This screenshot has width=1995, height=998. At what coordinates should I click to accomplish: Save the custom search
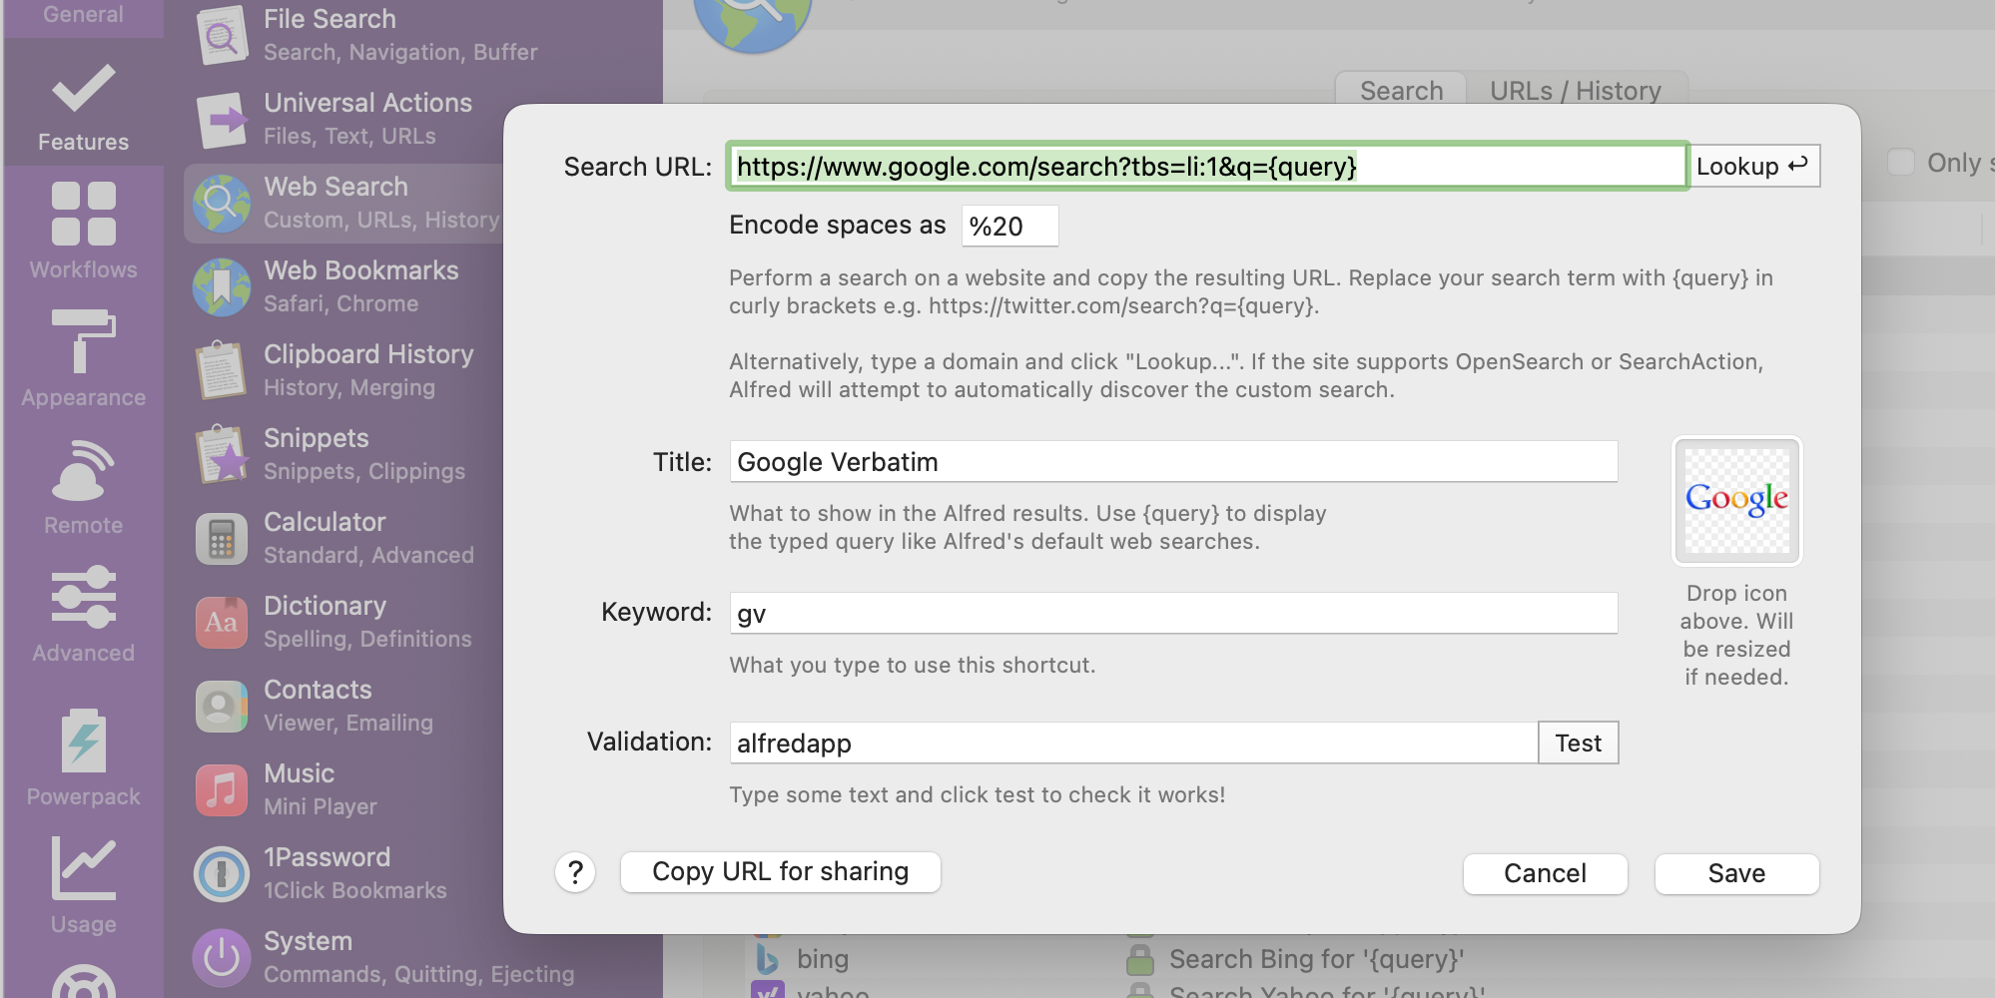1736,874
